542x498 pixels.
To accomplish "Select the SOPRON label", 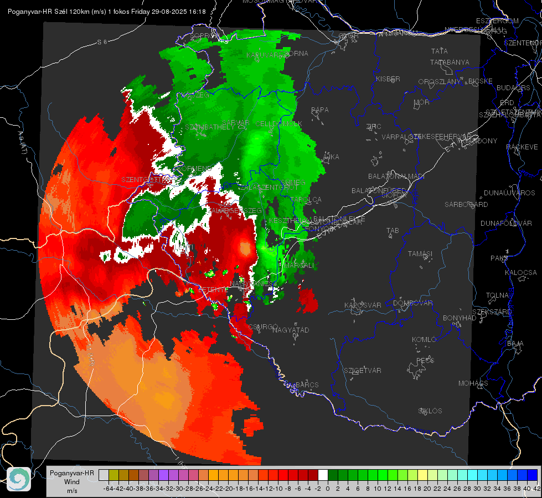I will pos(204,35).
